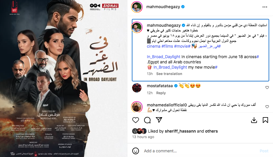Reply to mostafatataa's comment
The image size is (273, 157).
161,93
